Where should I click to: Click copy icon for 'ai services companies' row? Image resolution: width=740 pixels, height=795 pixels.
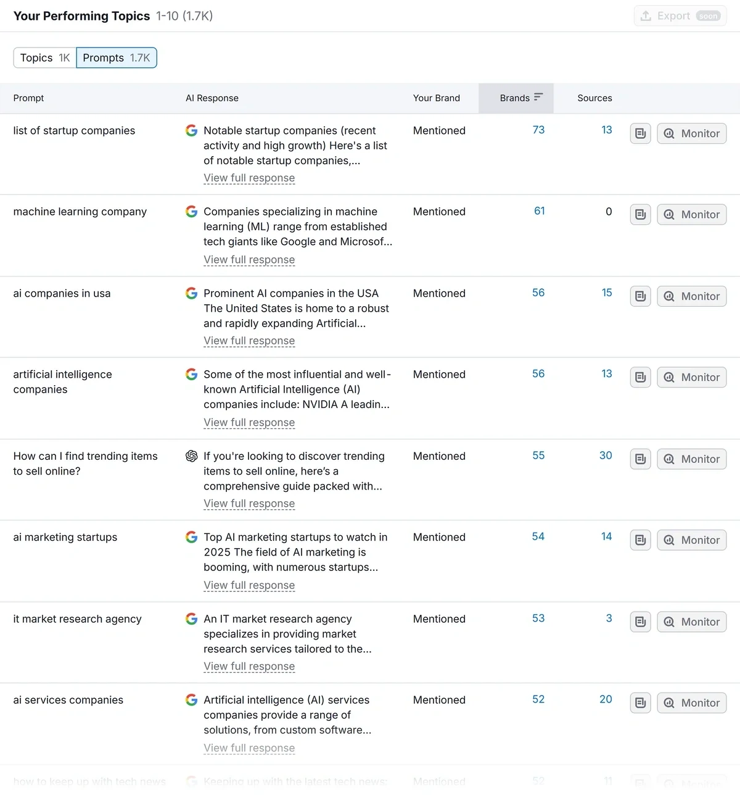pos(640,703)
